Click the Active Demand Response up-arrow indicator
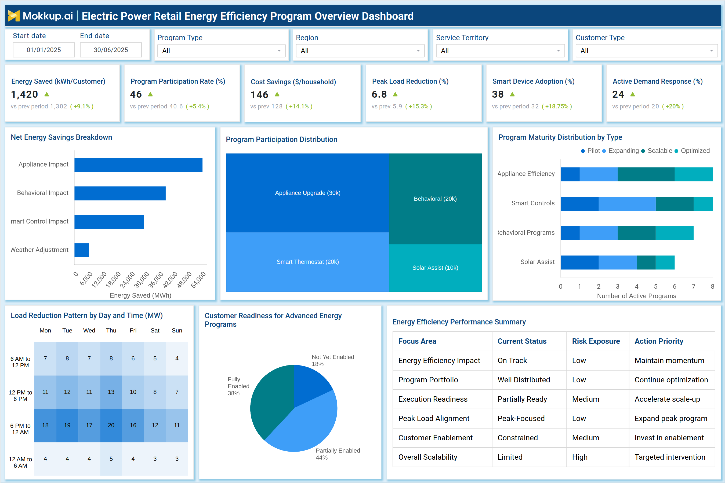Image resolution: width=725 pixels, height=483 pixels. pos(633,94)
